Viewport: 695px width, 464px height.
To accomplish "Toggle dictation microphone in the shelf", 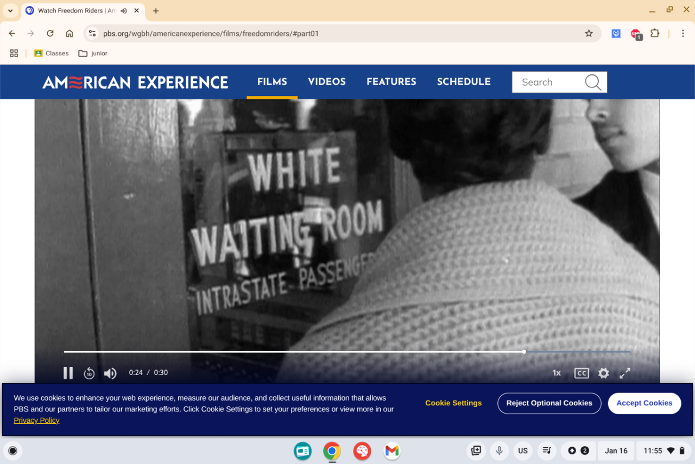I will [499, 451].
